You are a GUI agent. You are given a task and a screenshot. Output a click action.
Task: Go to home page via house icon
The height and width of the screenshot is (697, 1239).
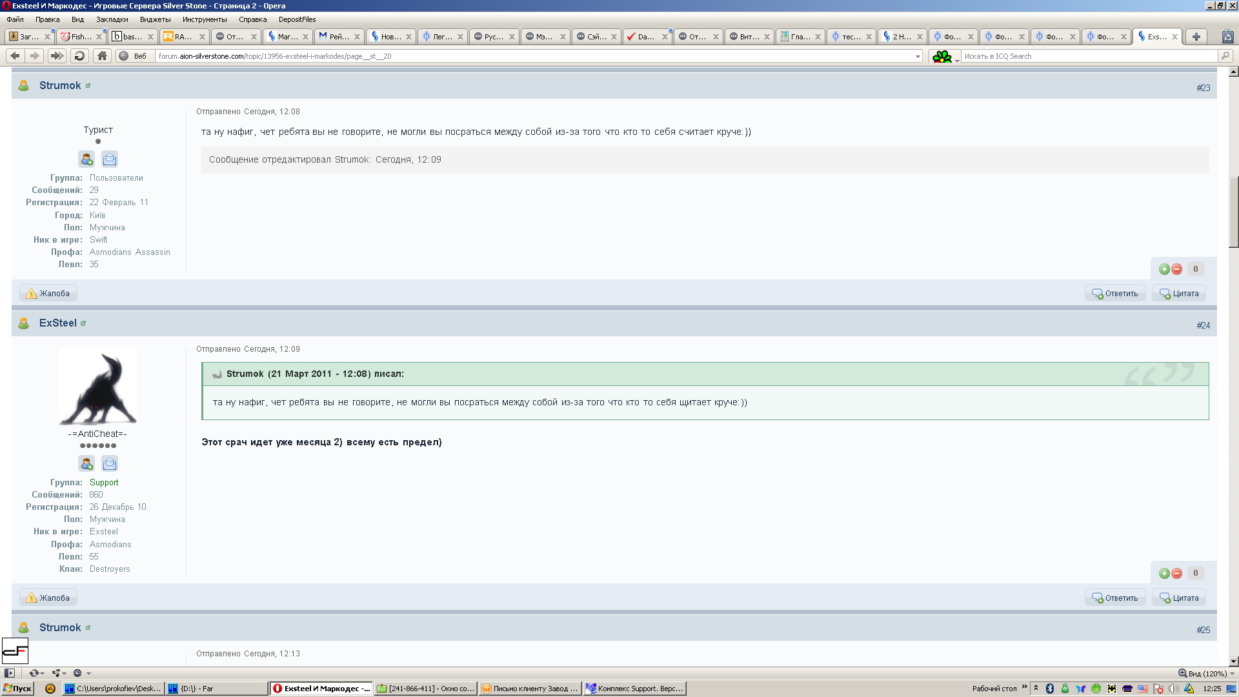coord(102,56)
